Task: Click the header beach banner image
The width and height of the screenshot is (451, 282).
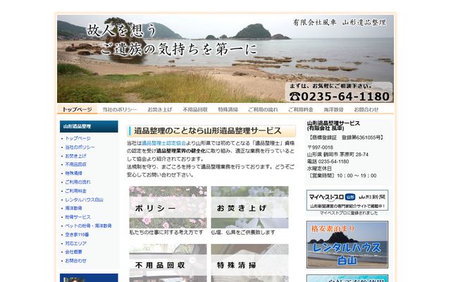Action: (225, 59)
